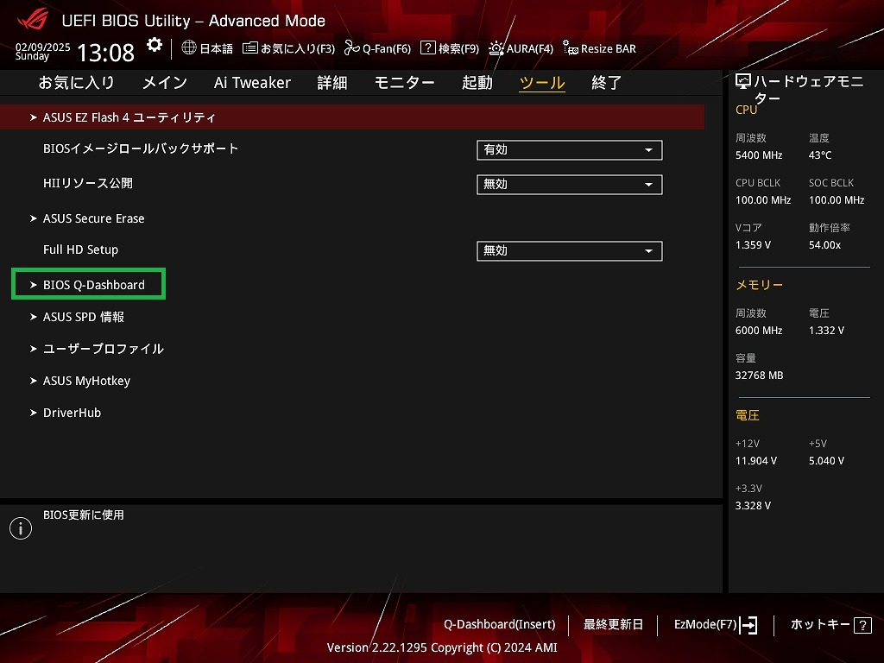The height and width of the screenshot is (663, 884).
Task: Click the +3.3V 3.328 V value
Action: (x=753, y=506)
